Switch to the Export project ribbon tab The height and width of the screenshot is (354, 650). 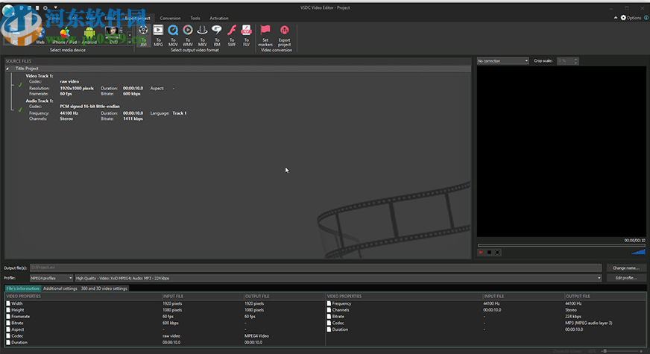138,18
